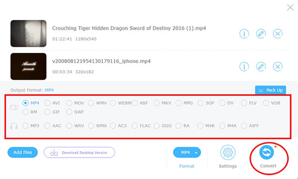The height and width of the screenshot is (179, 298).
Task: Pick the ASF format option
Action: [x=135, y=103]
